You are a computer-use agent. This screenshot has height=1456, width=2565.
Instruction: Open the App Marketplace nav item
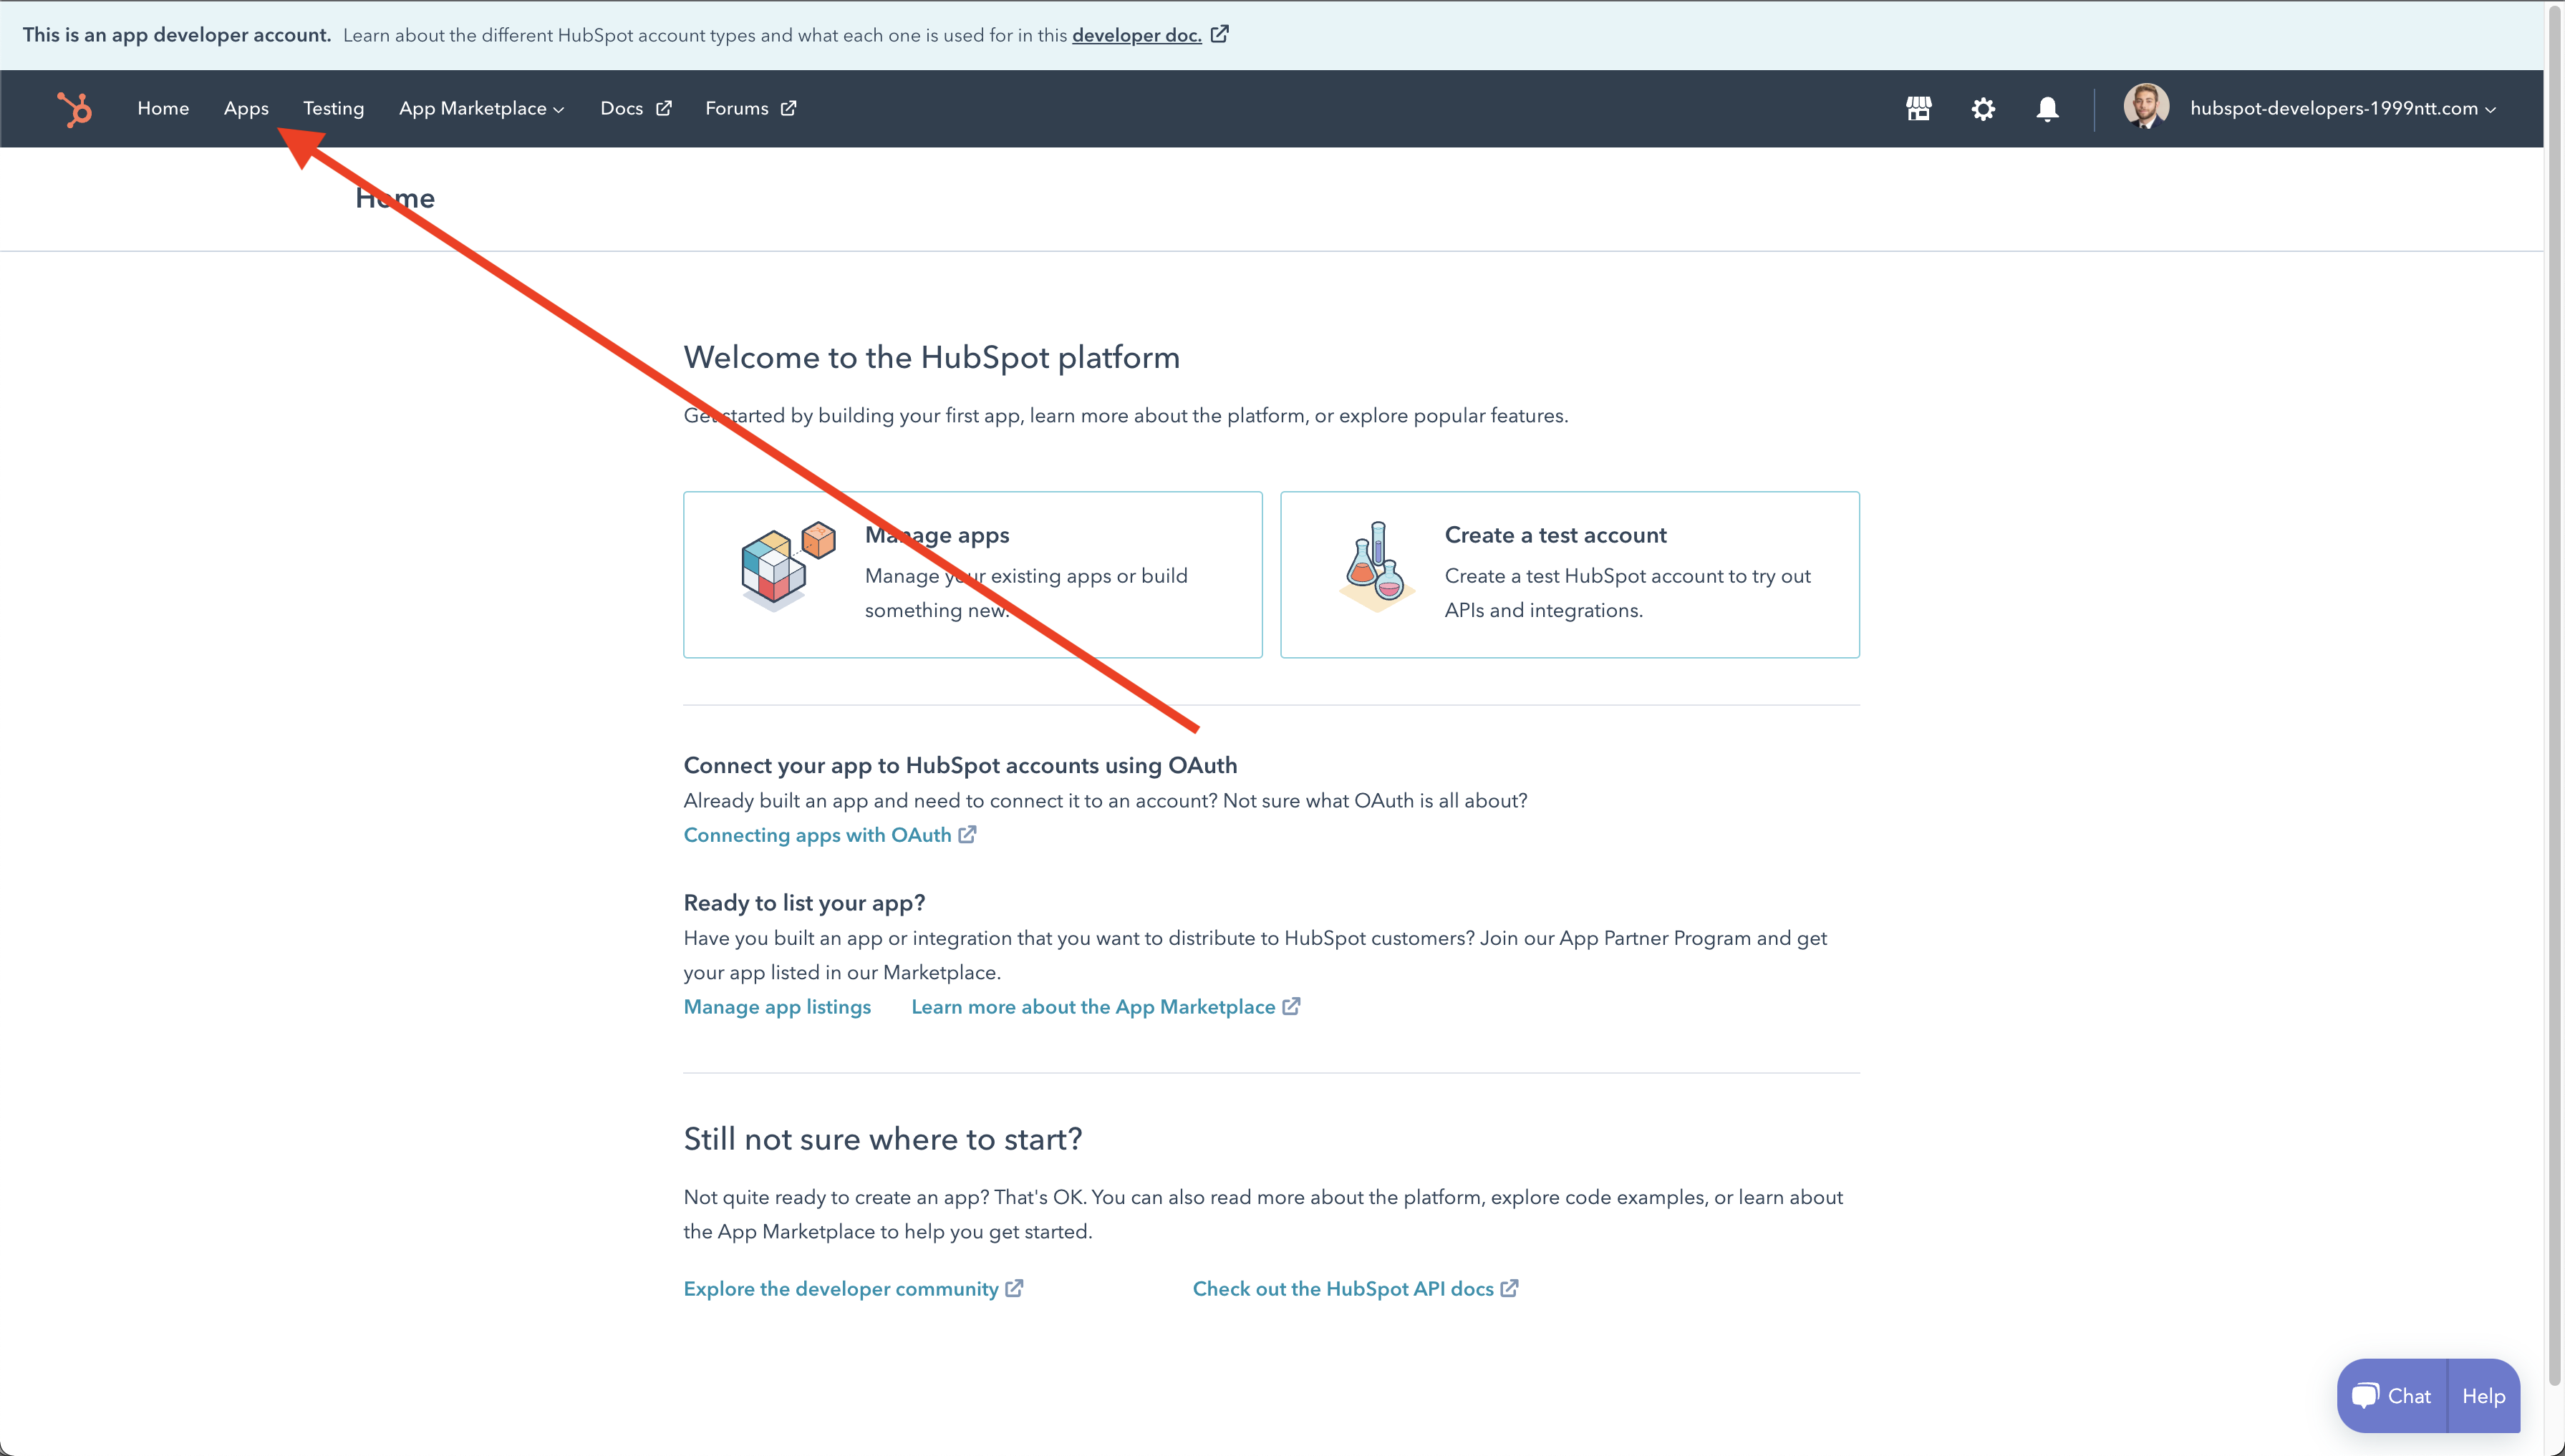[x=481, y=108]
